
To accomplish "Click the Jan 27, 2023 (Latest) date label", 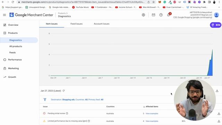I will pyautogui.click(x=51, y=91).
